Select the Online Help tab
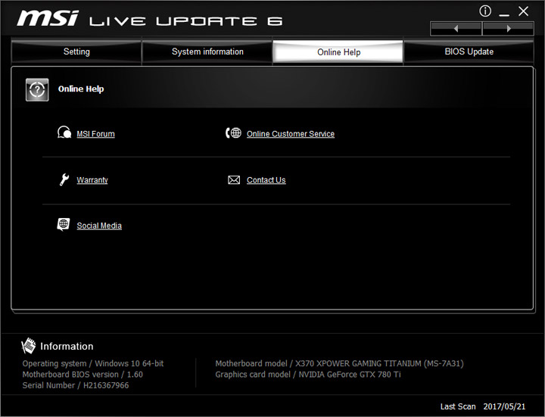The width and height of the screenshot is (545, 417). (x=338, y=52)
